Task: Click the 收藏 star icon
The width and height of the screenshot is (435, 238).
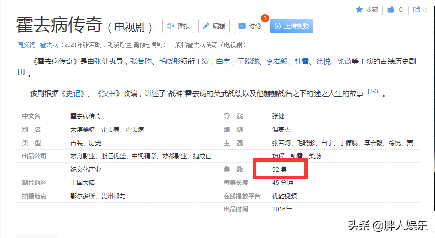Action: [x=359, y=9]
